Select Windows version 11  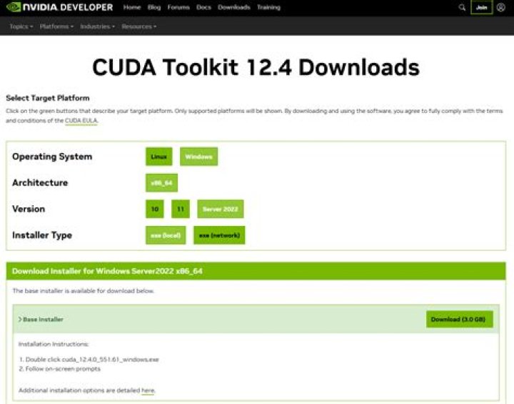click(181, 209)
